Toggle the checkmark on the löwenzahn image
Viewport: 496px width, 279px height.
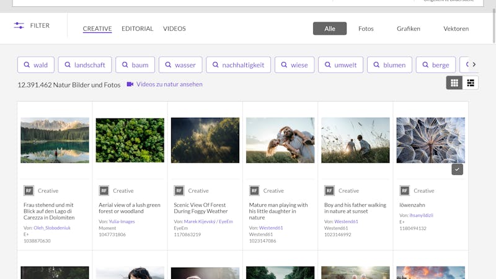457,169
